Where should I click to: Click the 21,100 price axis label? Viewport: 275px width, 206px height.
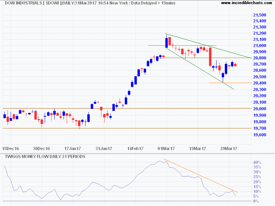[x=260, y=39]
